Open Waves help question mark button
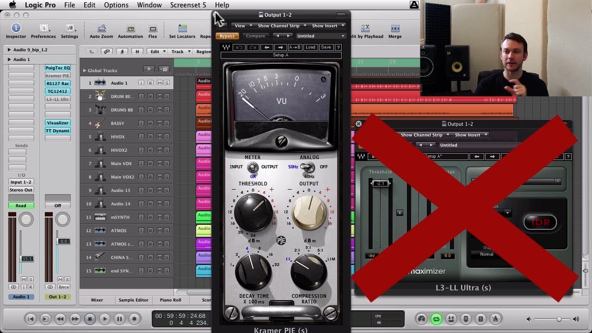 tap(338, 47)
